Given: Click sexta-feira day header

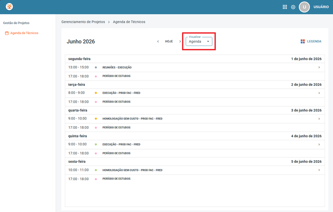Looking at the screenshot, I should (77, 162).
